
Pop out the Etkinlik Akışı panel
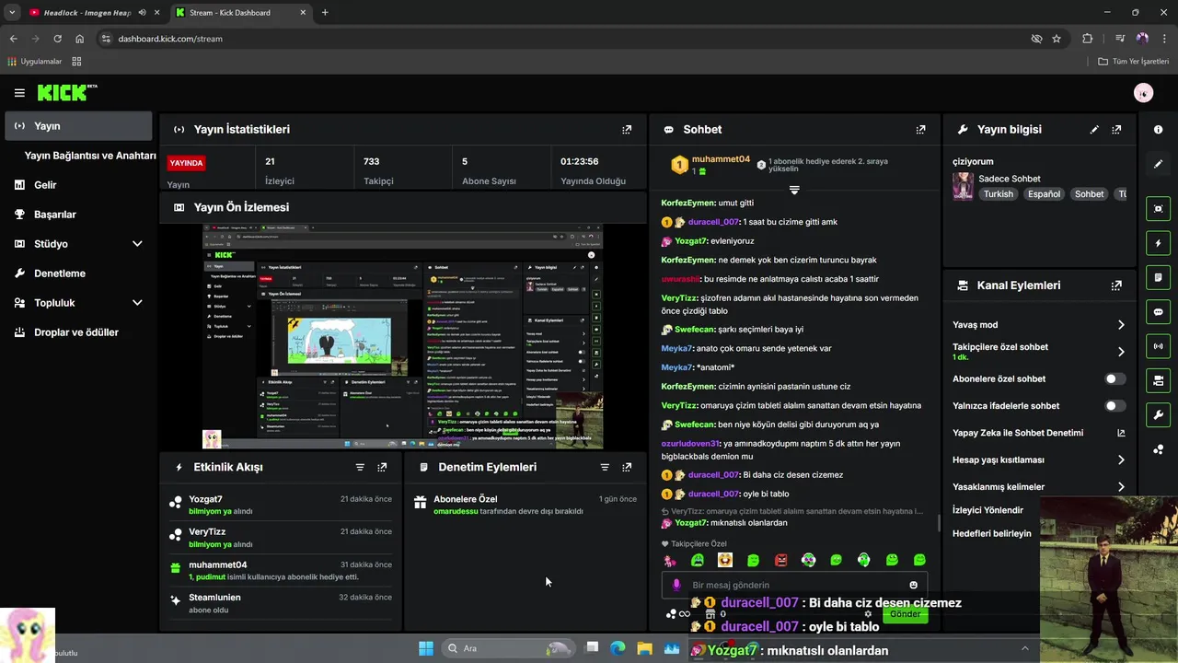[382, 467]
